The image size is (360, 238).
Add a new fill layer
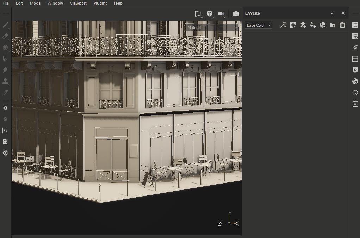pos(312,25)
